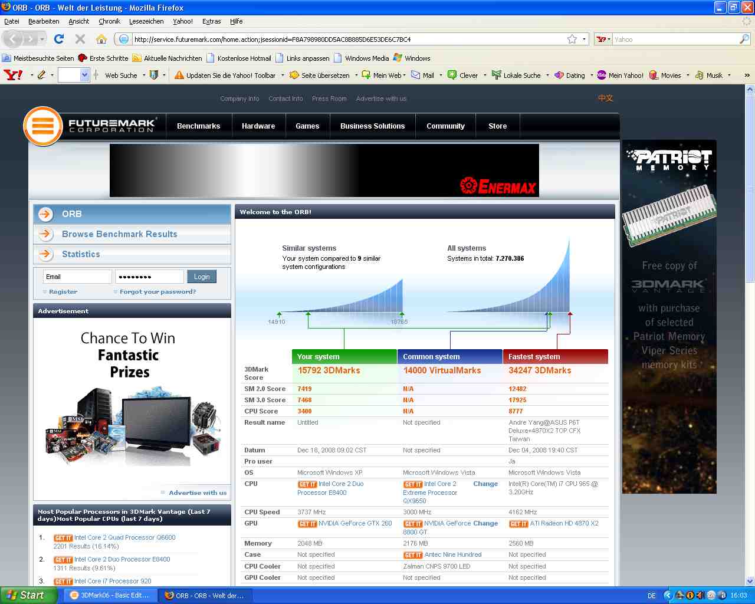The width and height of the screenshot is (755, 604).
Task: Open the Press Room link
Action: (329, 99)
